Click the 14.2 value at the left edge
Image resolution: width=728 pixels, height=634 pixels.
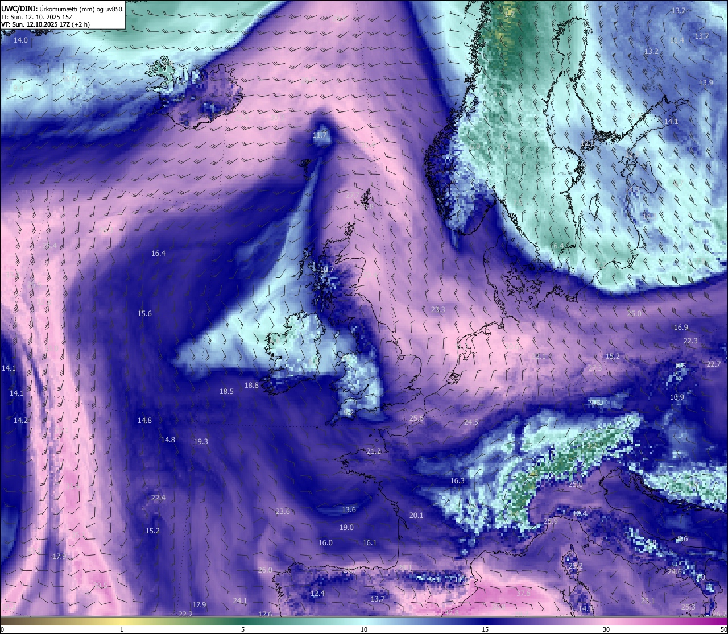(x=20, y=421)
